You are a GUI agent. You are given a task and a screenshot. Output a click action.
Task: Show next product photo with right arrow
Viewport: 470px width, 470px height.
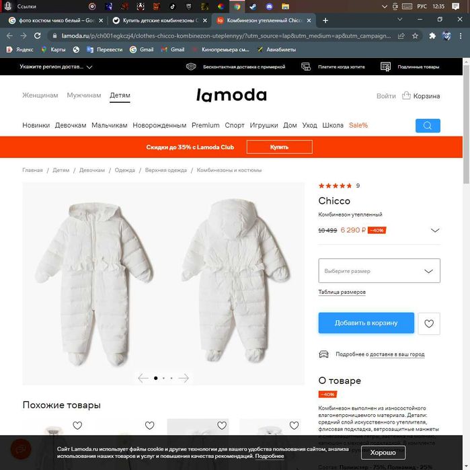click(184, 378)
